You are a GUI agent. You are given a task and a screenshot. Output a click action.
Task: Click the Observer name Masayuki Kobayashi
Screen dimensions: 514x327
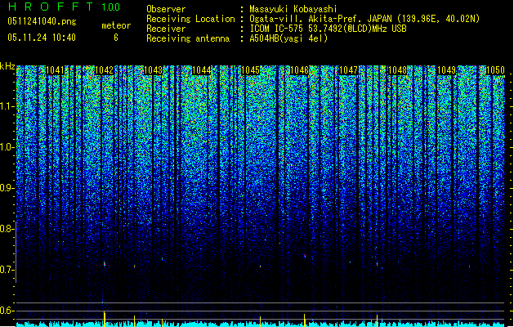pos(293,9)
